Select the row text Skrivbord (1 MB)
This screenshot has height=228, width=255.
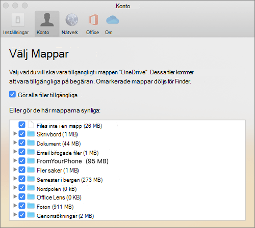(x=57, y=134)
